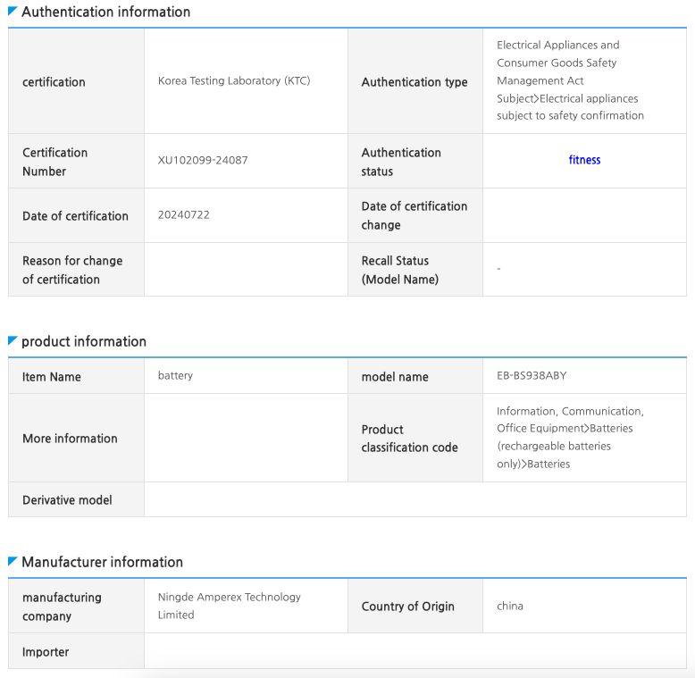Click the blue triangle beside Authentication information
The image size is (695, 678).
click(x=13, y=11)
